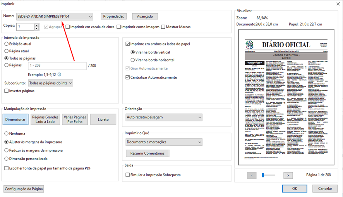The width and height of the screenshot is (343, 197).
Task: Open the Subconjunto dropdown
Action: pos(51,83)
